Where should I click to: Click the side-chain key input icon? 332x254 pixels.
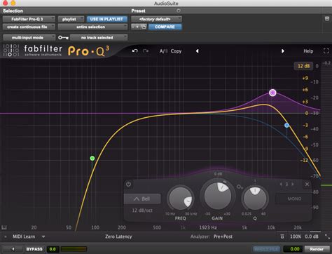[63, 37]
